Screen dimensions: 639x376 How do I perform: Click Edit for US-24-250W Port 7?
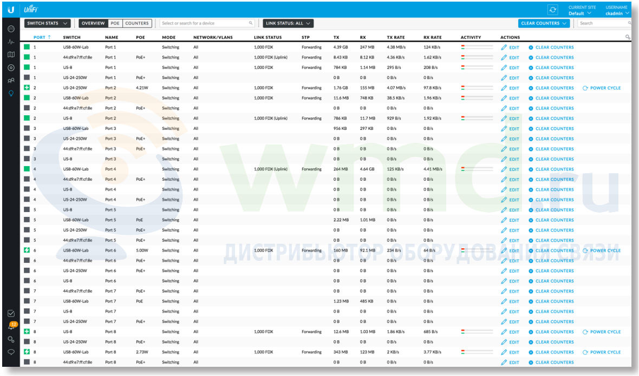tap(510, 322)
